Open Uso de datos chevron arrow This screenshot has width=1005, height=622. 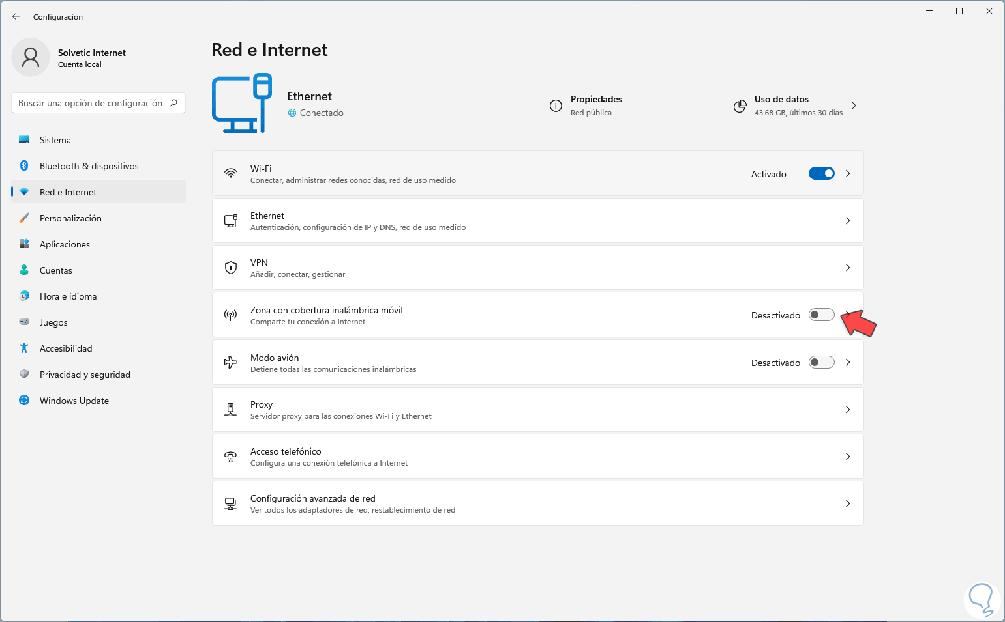click(854, 106)
